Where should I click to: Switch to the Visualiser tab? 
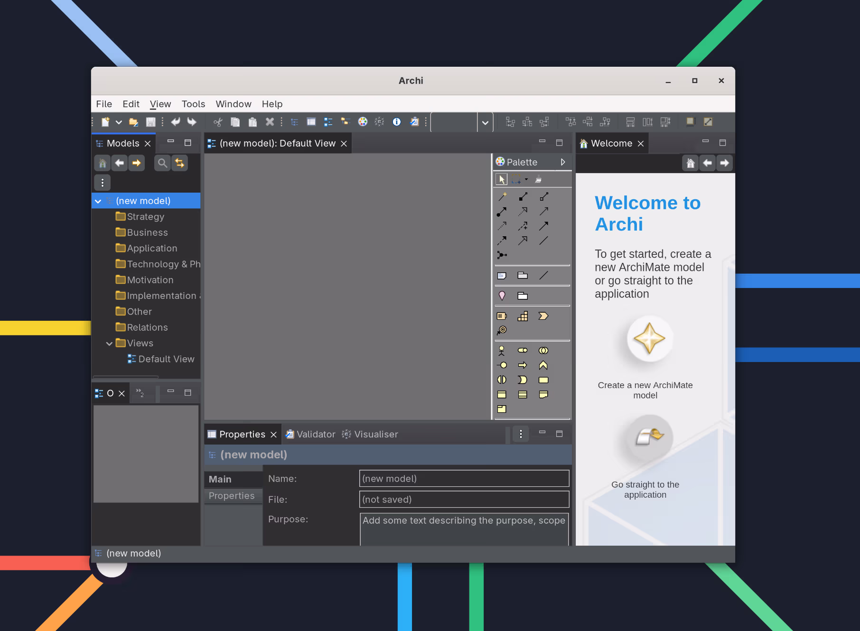[370, 435]
